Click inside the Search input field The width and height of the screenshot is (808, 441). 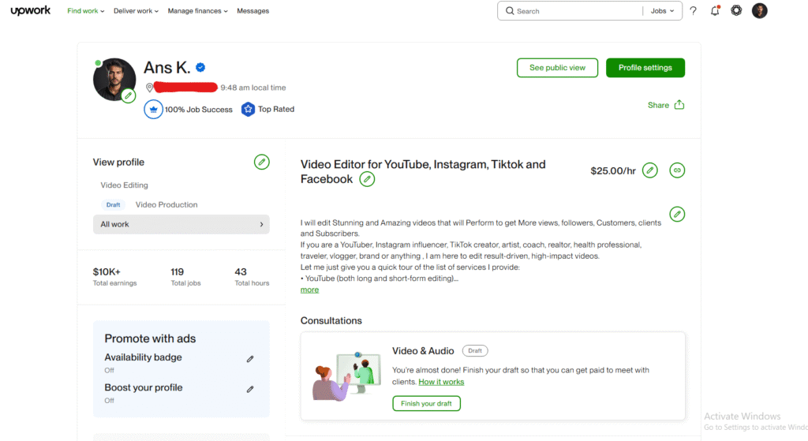576,11
